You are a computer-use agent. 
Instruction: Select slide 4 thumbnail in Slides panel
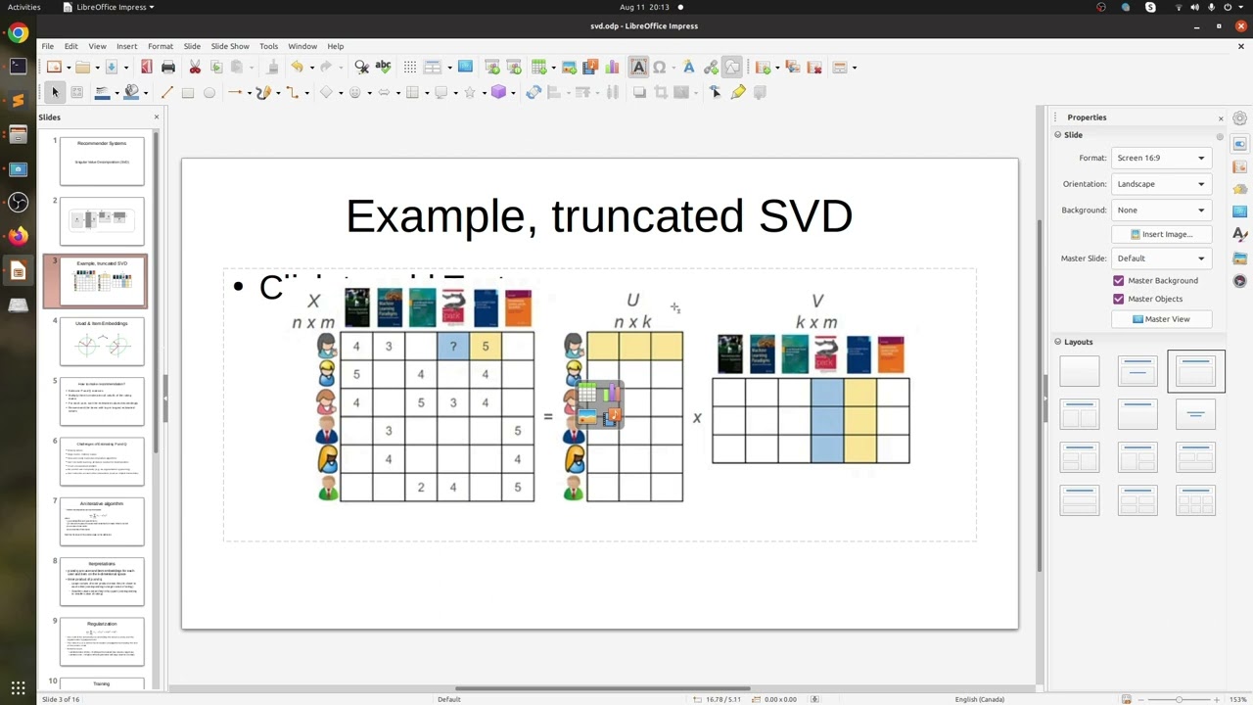[x=102, y=341]
